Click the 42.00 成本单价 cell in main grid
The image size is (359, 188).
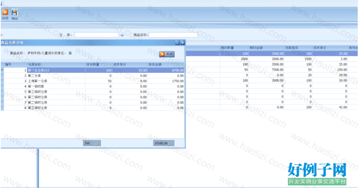coord(330,107)
